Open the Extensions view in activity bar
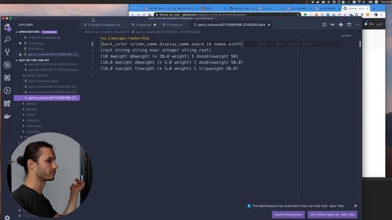Screen dimensions: 392x220 7,78
